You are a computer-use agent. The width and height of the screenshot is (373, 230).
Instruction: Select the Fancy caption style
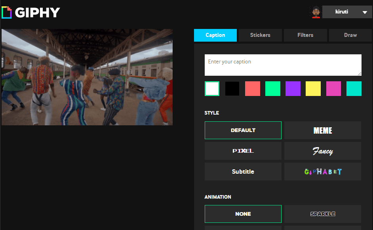323,151
